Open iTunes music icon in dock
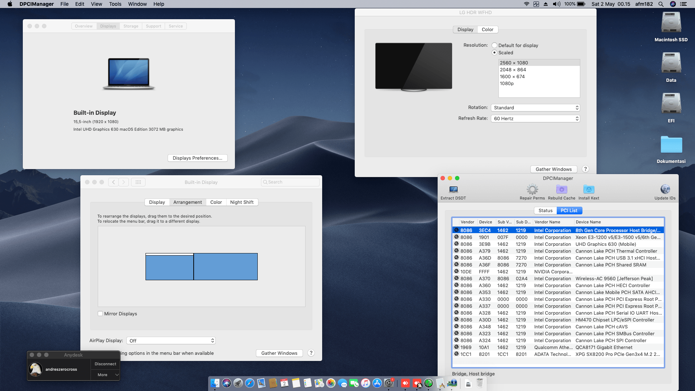 pos(366,383)
